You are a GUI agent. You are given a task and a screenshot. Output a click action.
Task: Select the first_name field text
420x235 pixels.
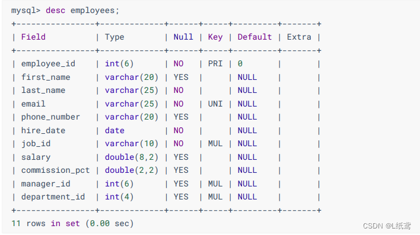(46, 78)
